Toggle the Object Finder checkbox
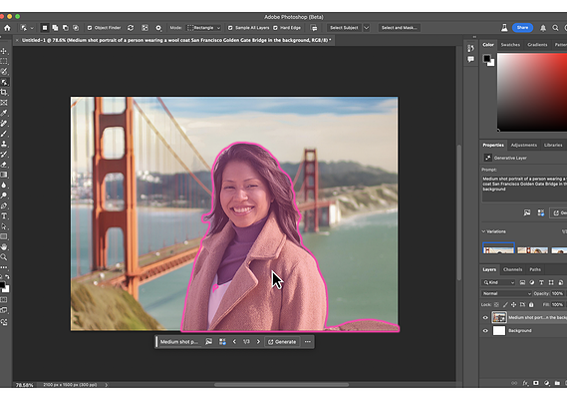The height and width of the screenshot is (398, 567). coord(90,28)
